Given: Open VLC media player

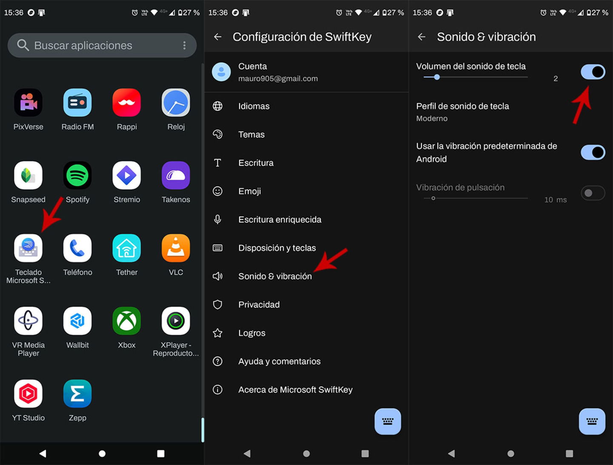Looking at the screenshot, I should click(x=176, y=248).
